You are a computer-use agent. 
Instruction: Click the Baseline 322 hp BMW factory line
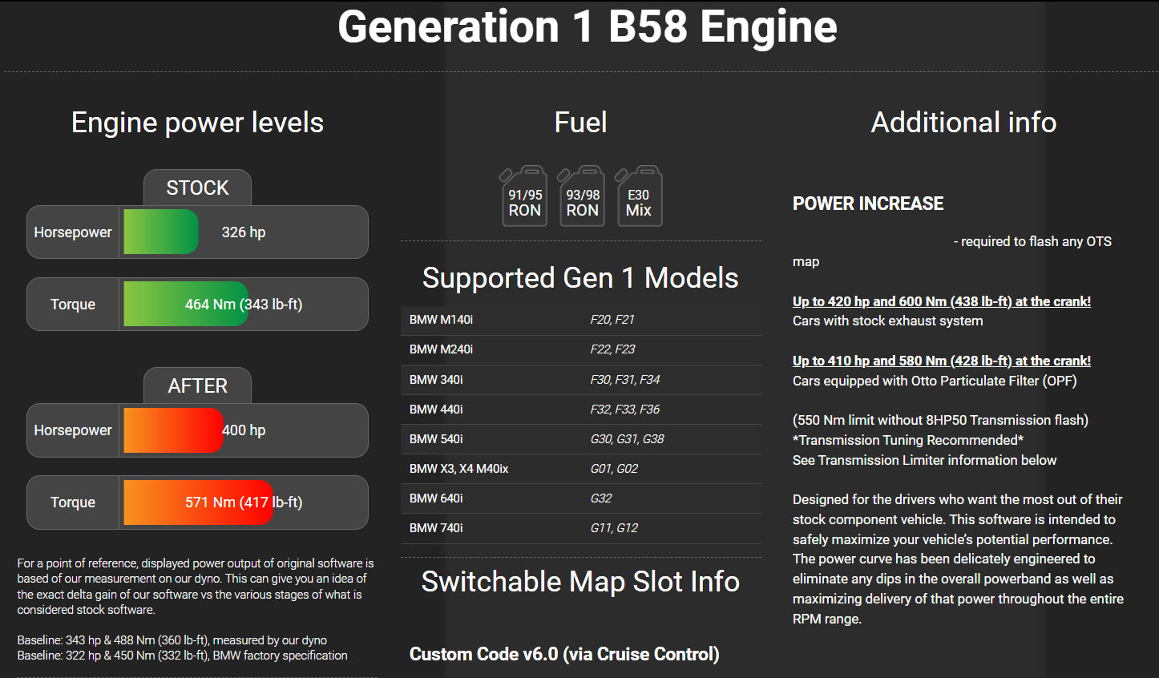coord(183,656)
